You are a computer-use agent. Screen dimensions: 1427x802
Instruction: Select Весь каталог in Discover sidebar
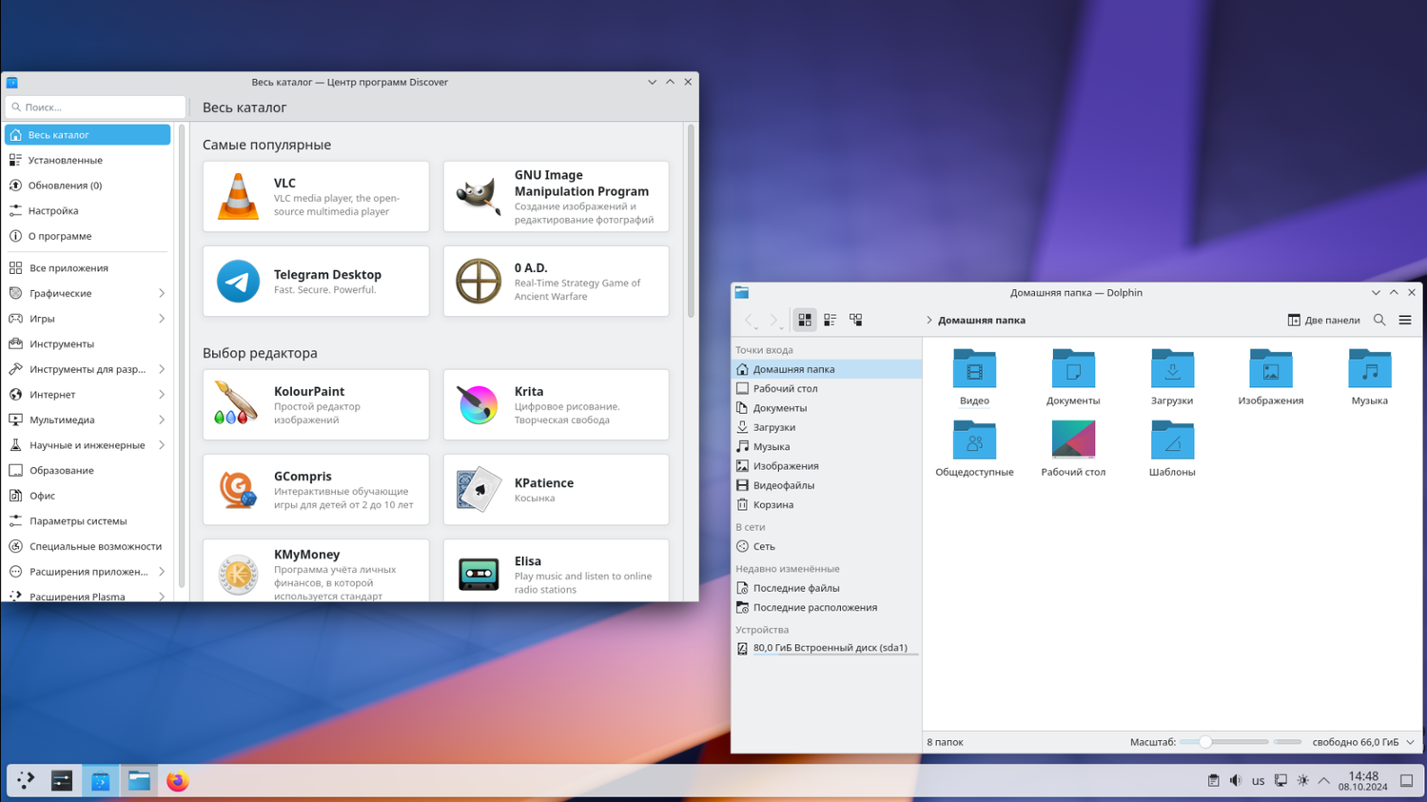tap(88, 135)
